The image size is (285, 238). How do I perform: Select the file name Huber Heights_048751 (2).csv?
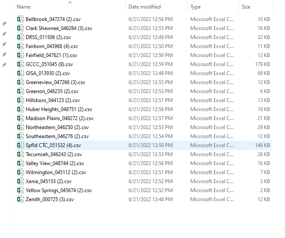tap(59, 109)
